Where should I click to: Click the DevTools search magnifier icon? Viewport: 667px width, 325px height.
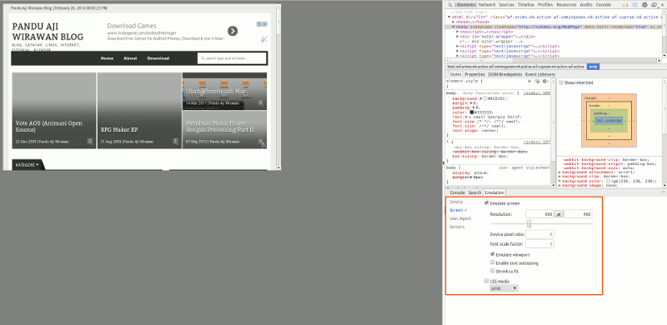point(450,5)
